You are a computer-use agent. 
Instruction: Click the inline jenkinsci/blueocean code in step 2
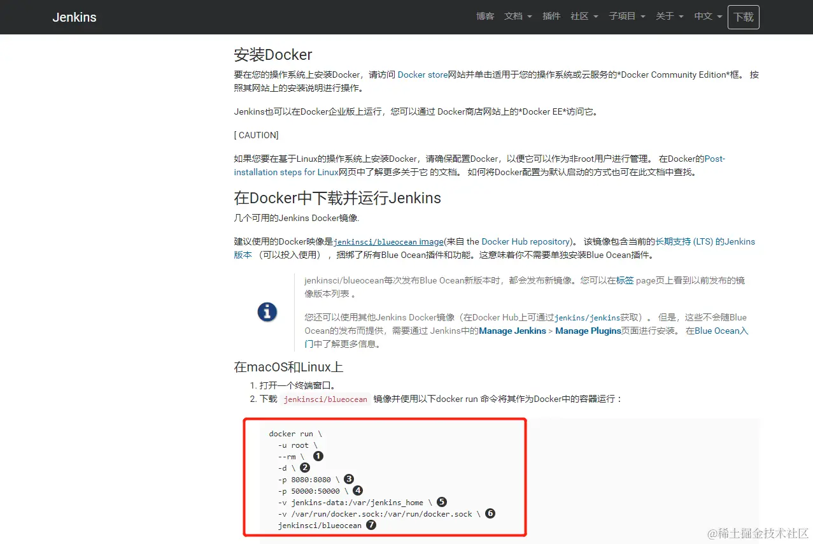click(325, 399)
